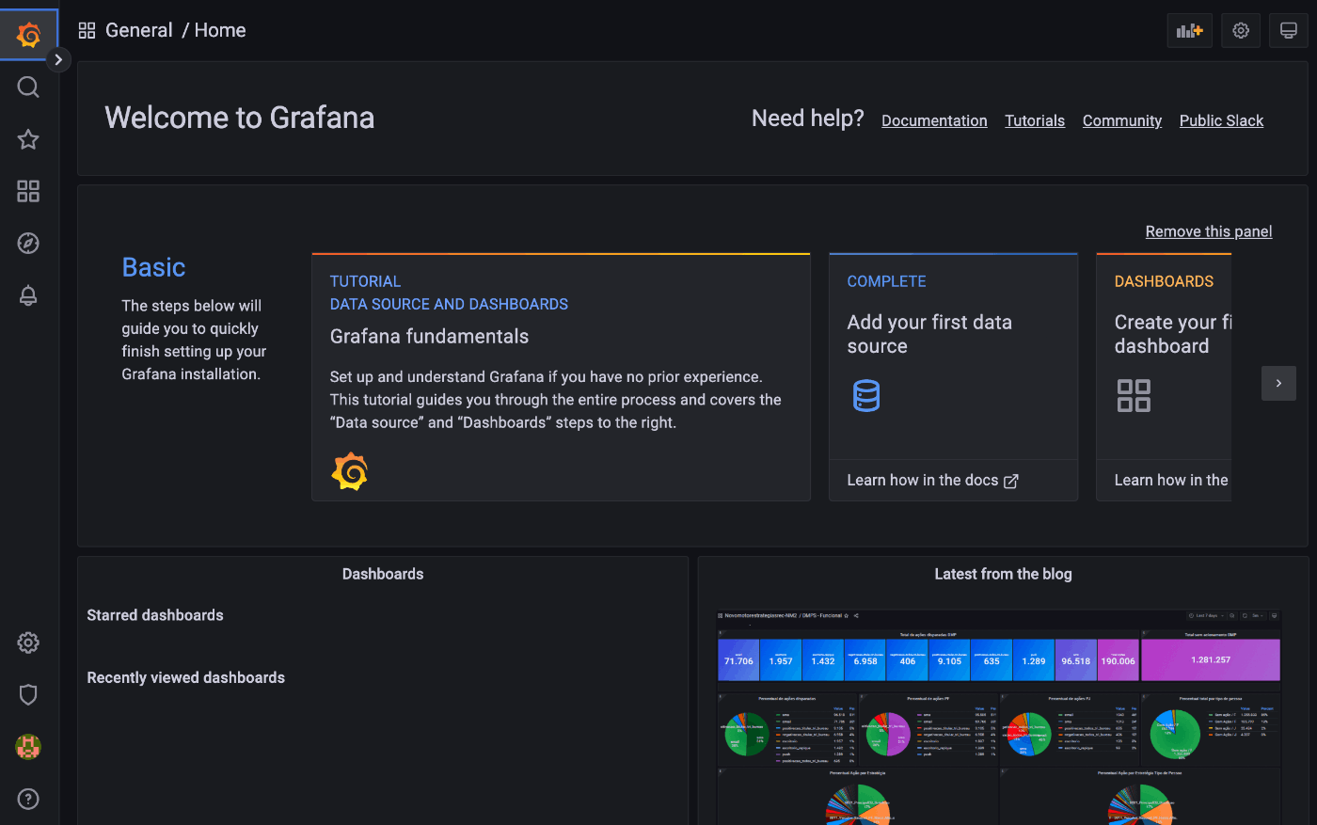Open Add your first data source card
Viewport: 1317px width, 825px height.
(x=953, y=377)
